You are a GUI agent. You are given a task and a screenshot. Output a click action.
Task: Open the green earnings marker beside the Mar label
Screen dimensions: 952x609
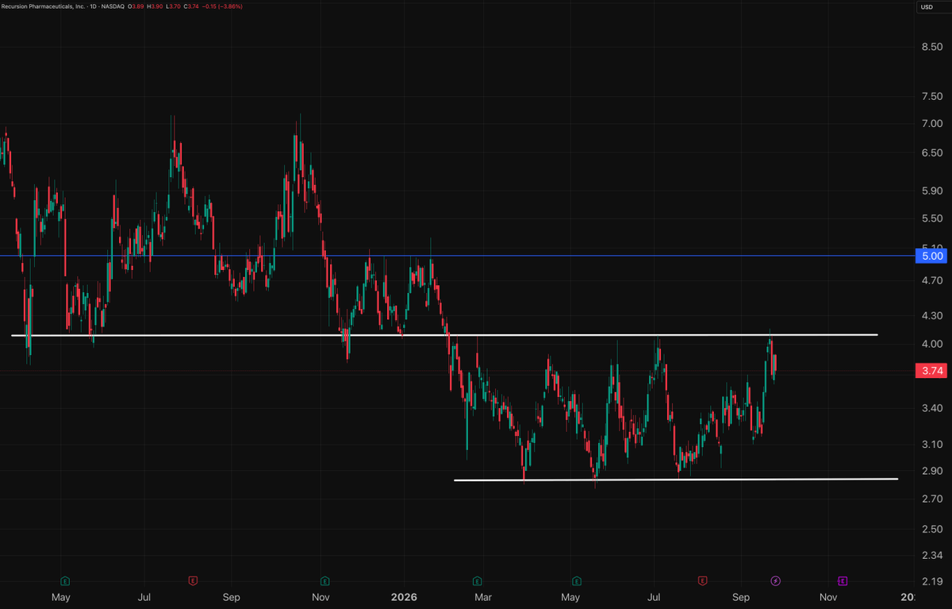tap(478, 580)
